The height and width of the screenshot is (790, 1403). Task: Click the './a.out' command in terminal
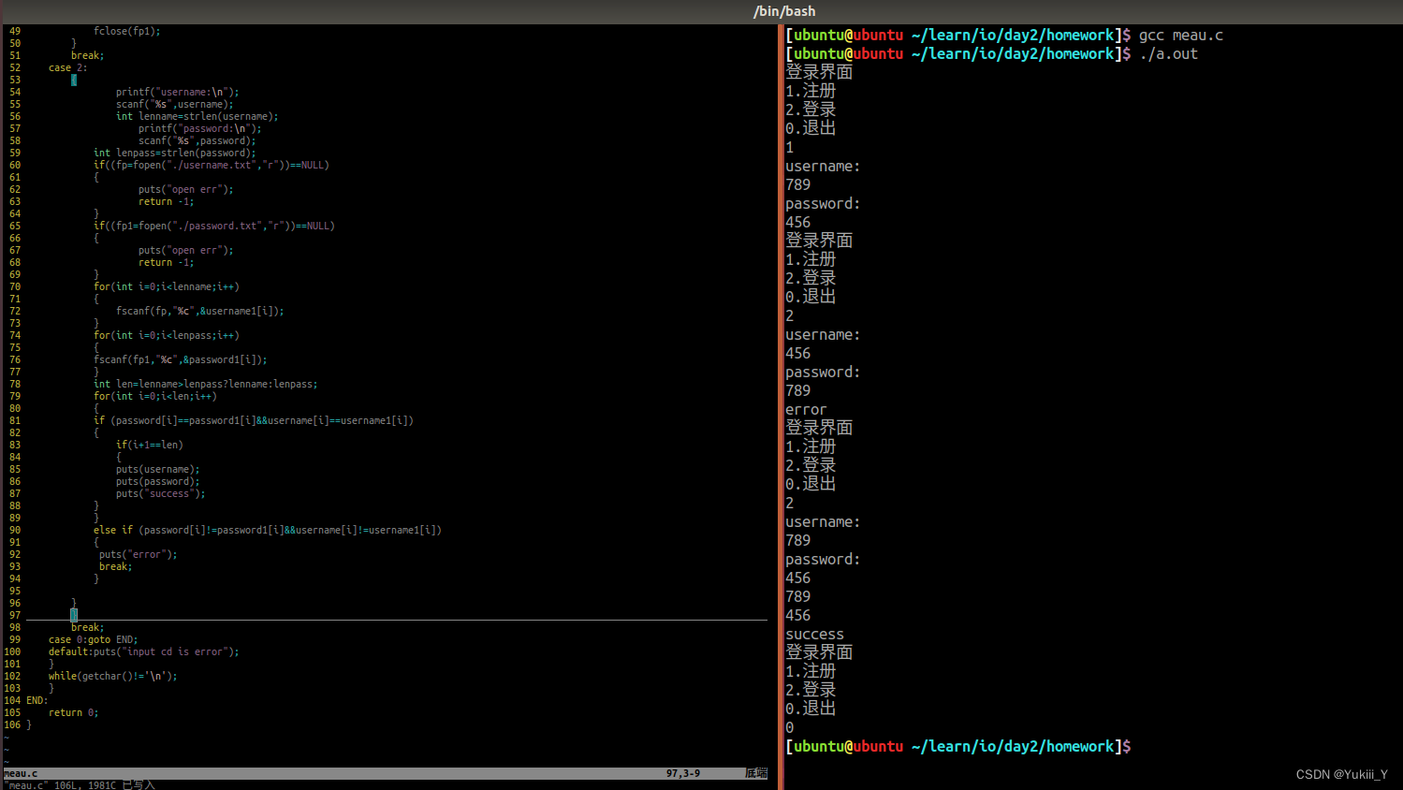coord(1169,54)
